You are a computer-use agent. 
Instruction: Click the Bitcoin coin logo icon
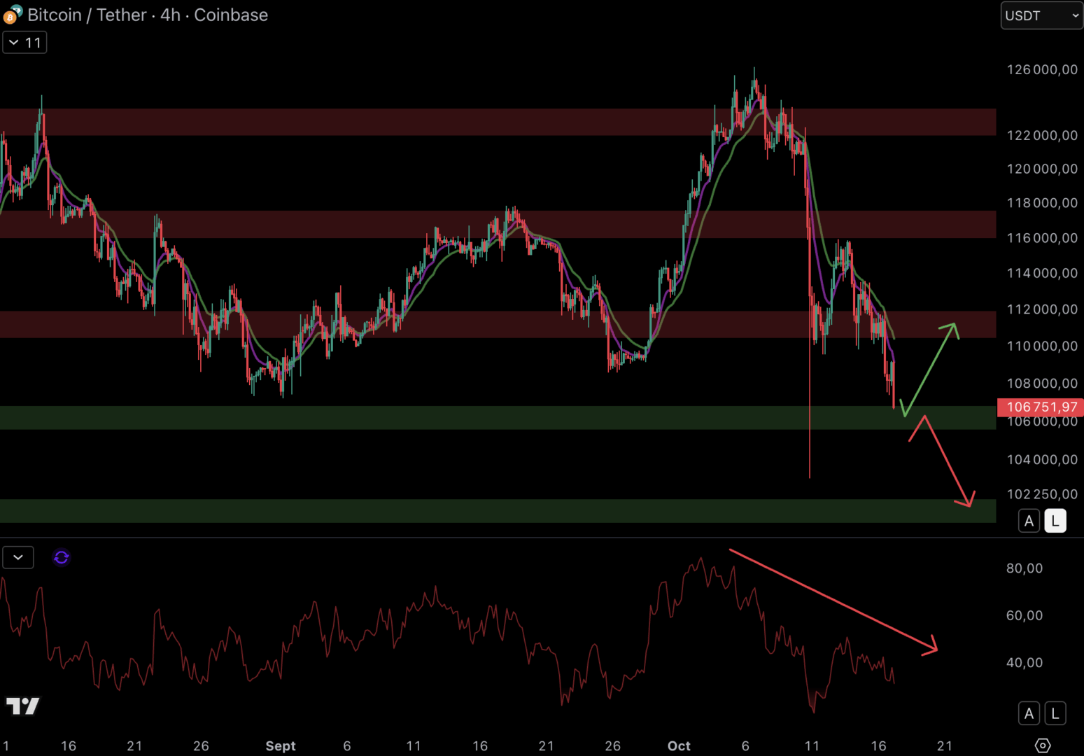tap(11, 15)
